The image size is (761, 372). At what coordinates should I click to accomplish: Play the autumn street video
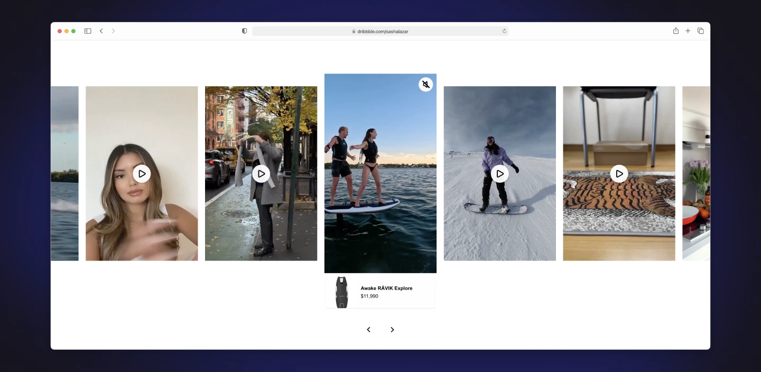pos(261,173)
